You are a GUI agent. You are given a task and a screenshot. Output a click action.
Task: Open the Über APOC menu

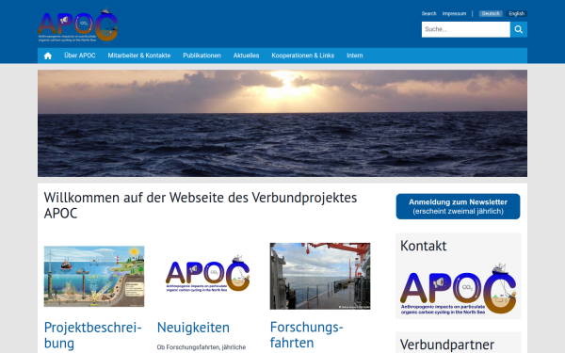tap(80, 56)
